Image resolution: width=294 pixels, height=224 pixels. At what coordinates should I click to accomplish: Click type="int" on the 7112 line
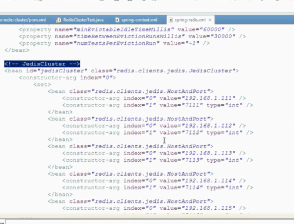(x=225, y=133)
